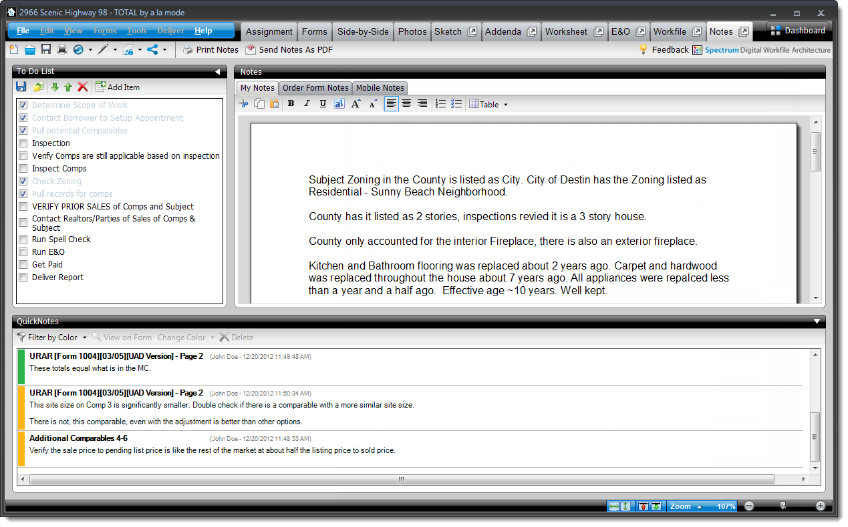Tick the Run Spell Check checkbox
The height and width of the screenshot is (527, 848).
point(23,239)
